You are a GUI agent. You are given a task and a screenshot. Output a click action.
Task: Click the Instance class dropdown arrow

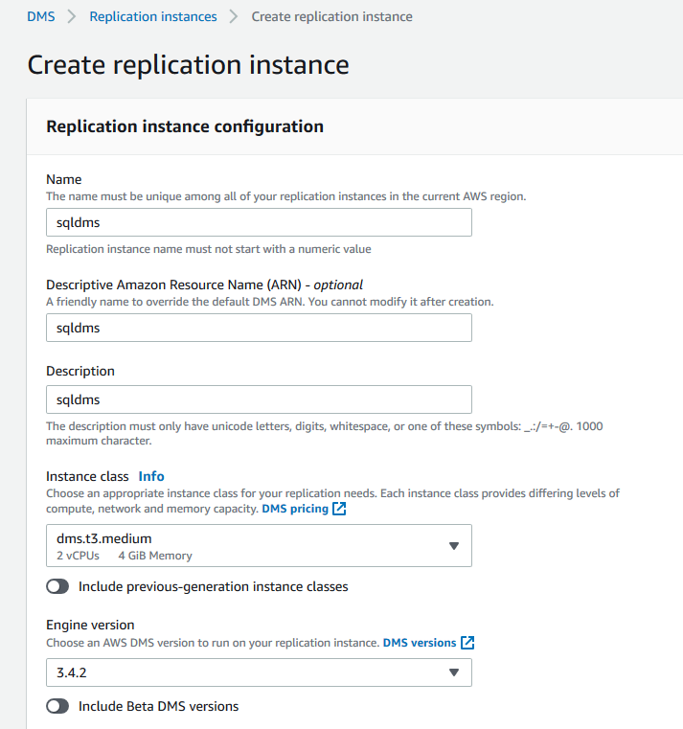tap(454, 546)
